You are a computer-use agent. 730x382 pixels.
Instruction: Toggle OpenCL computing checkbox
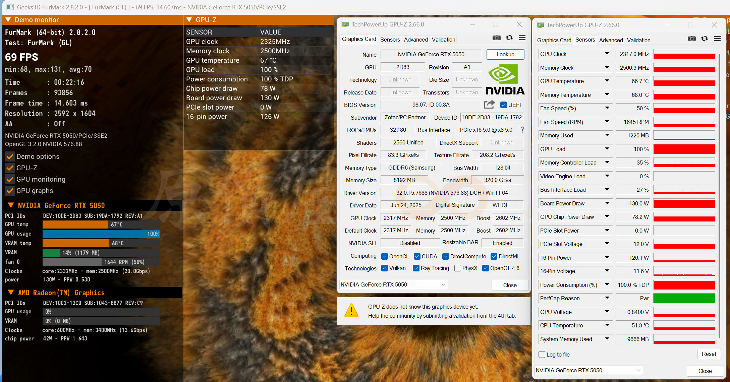click(385, 256)
